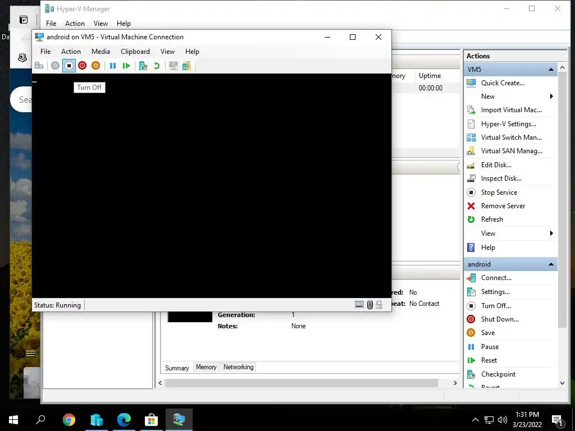Open Help menu in VM Connection window

[192, 52]
